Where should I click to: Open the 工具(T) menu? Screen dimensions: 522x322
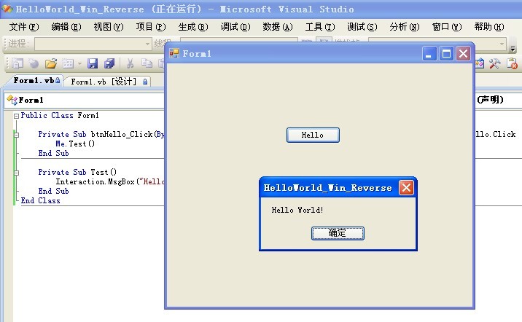(x=320, y=27)
